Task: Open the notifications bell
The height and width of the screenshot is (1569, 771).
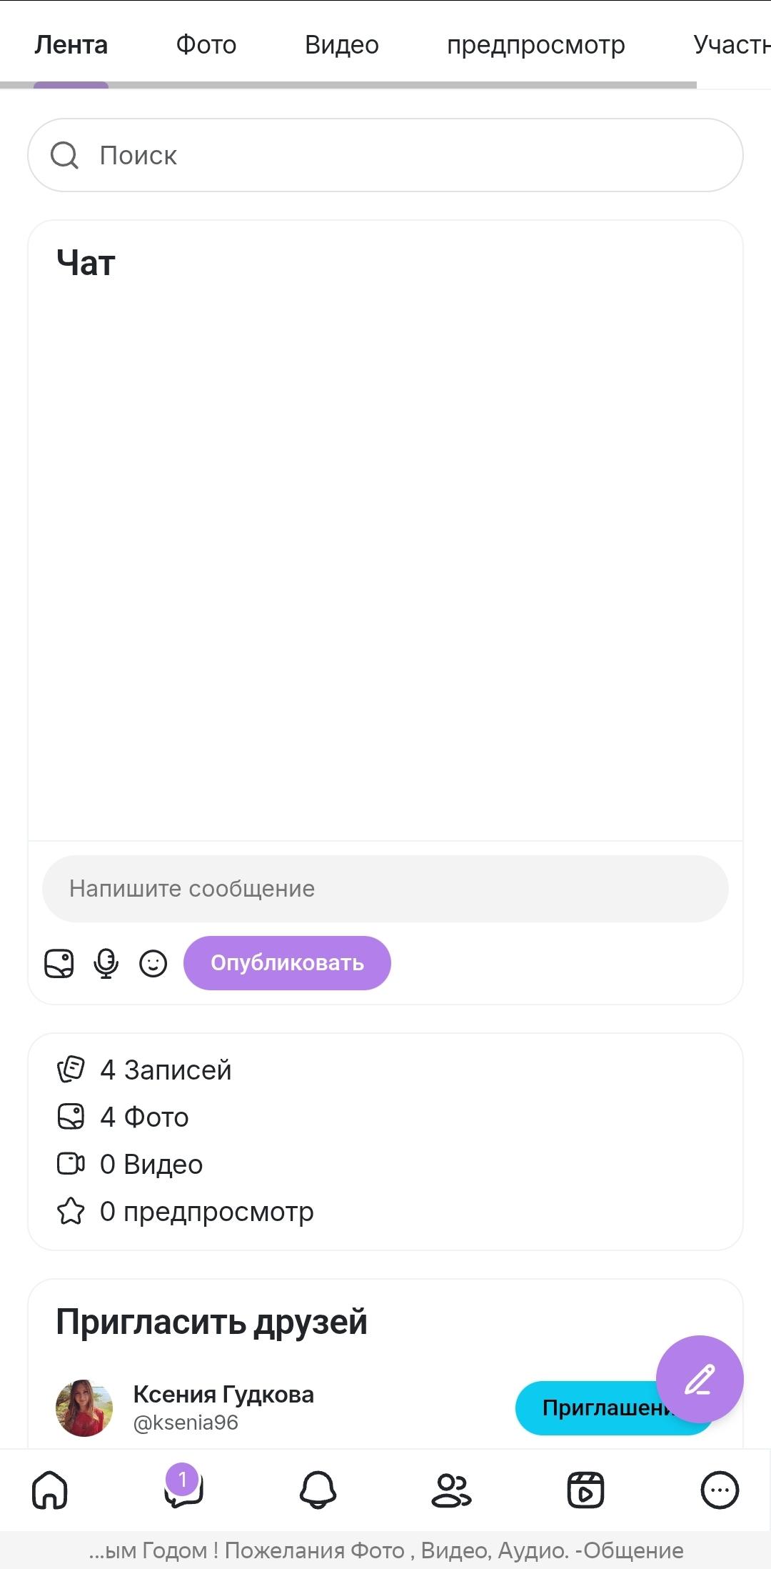Action: pos(318,1490)
